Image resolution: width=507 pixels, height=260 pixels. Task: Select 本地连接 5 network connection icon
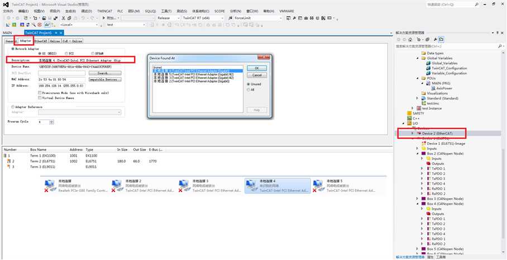[x=318, y=187]
